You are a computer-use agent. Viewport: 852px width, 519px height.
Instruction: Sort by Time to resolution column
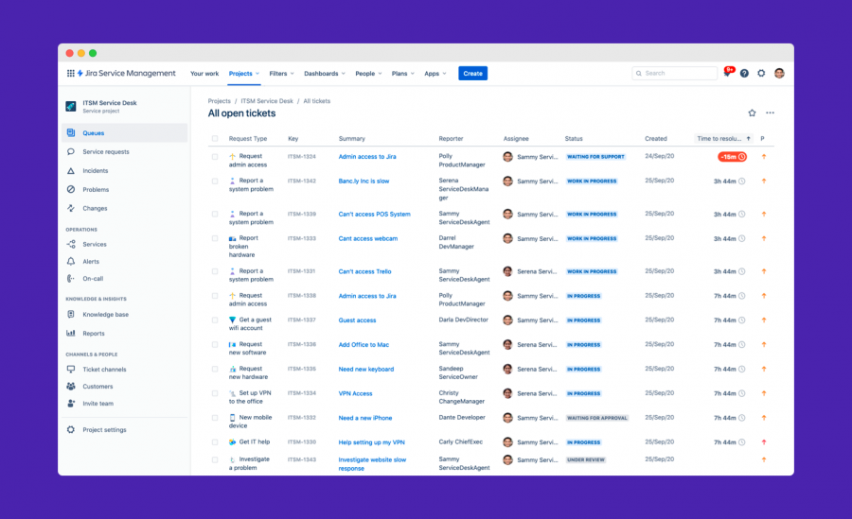723,138
